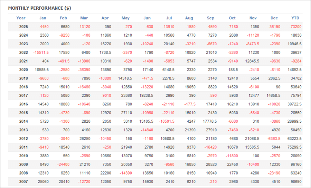The height and width of the screenshot is (188, 311).
Task: Click the Jan column header
Action: 43,18
